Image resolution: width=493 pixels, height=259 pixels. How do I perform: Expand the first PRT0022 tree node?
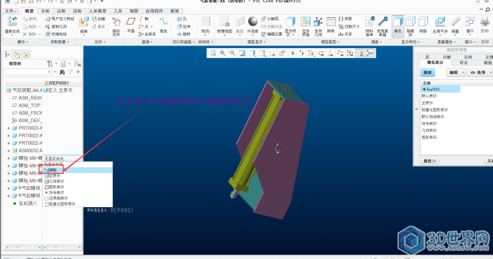[8, 128]
